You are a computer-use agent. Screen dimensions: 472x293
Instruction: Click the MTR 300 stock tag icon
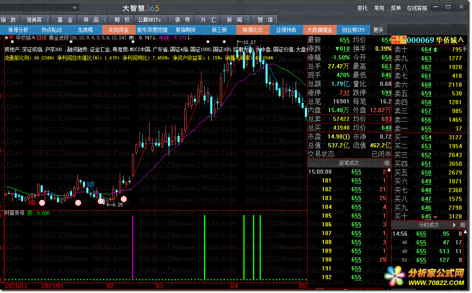coord(399,40)
